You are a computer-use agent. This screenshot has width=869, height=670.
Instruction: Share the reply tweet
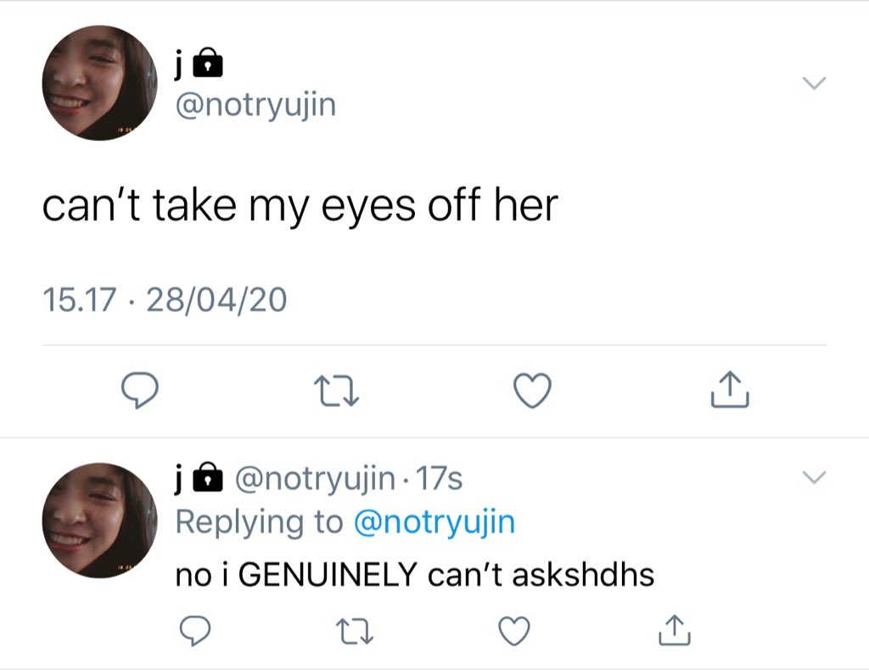675,630
